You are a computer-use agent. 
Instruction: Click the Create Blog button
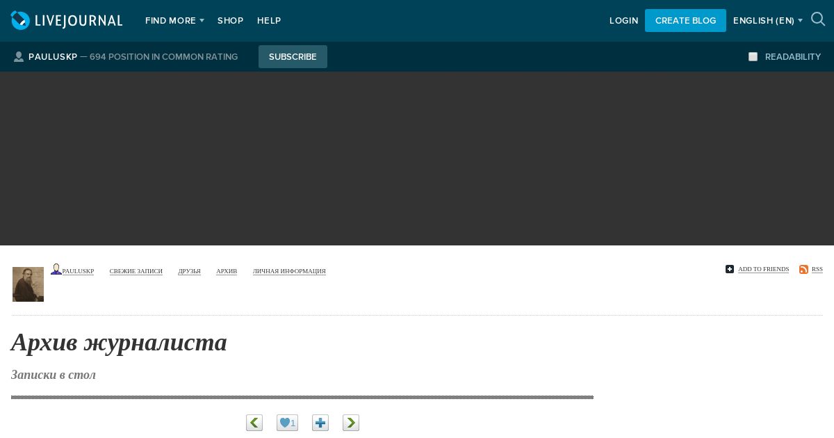pos(685,21)
